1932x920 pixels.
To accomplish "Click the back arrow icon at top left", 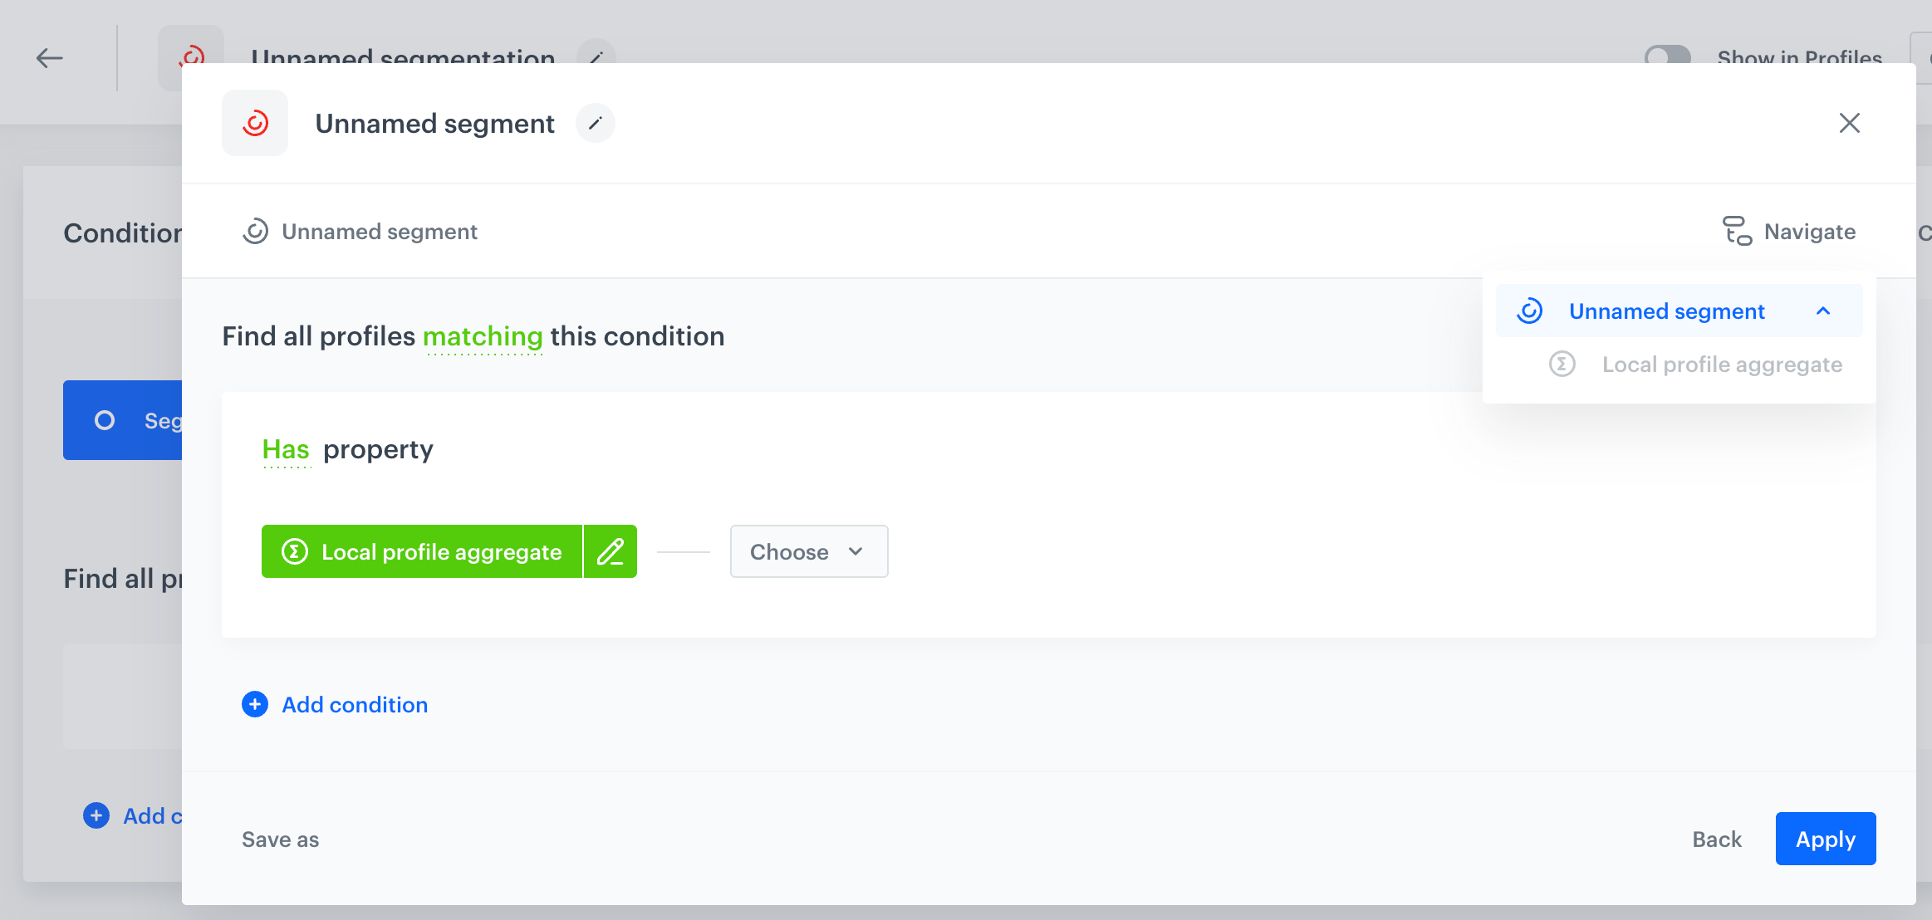I will click(x=50, y=58).
